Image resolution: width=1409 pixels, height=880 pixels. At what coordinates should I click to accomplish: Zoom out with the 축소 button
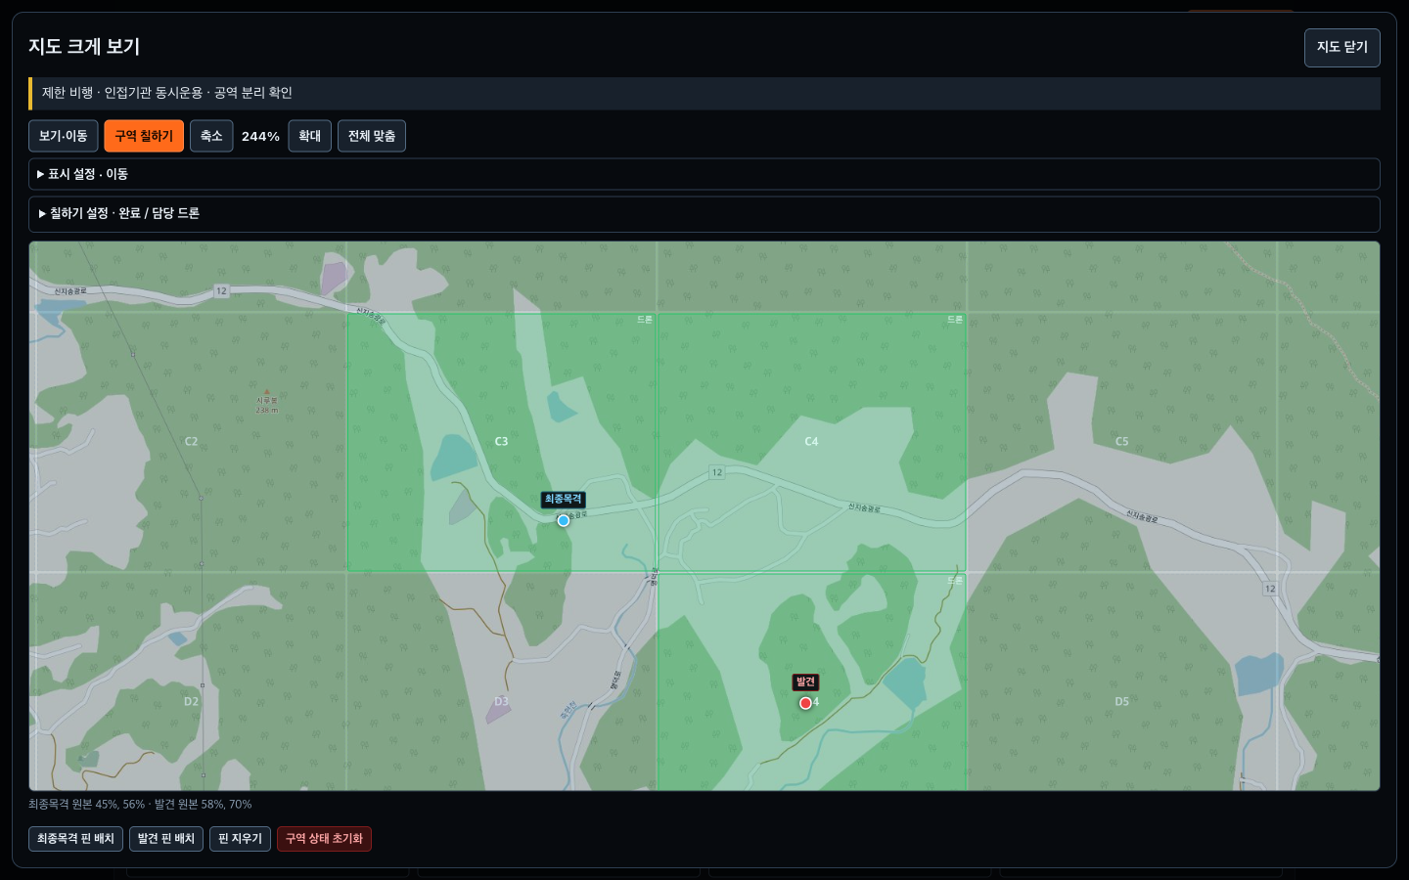point(211,136)
